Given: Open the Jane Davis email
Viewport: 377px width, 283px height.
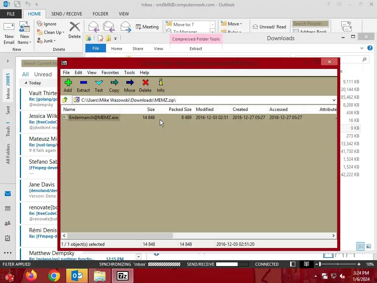Looking at the screenshot, I should 39,191.
